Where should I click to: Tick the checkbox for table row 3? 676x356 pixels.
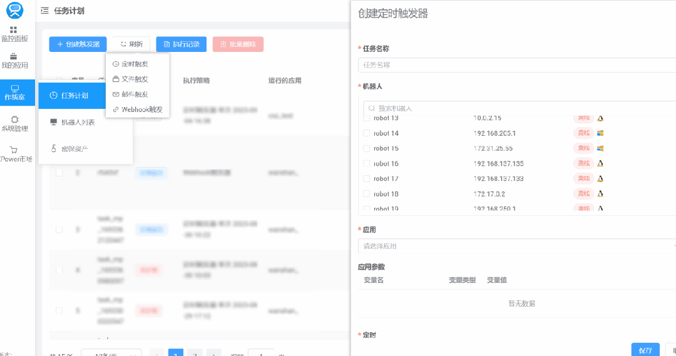[x=59, y=230]
